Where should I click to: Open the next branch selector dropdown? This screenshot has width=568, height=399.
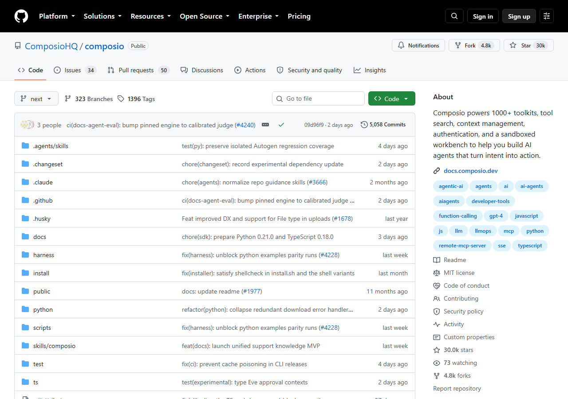coord(36,99)
